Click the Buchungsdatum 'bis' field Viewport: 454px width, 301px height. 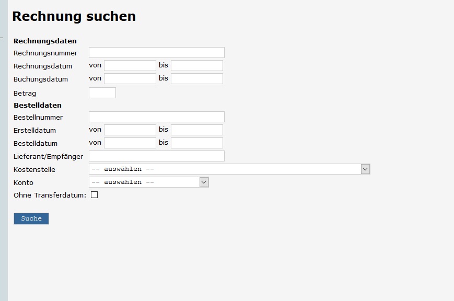(x=196, y=79)
